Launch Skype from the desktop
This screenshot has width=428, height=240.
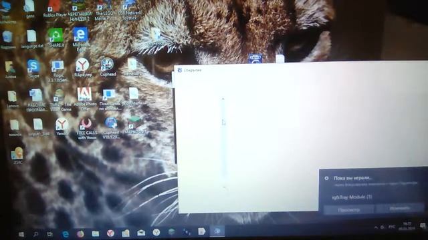33,69
